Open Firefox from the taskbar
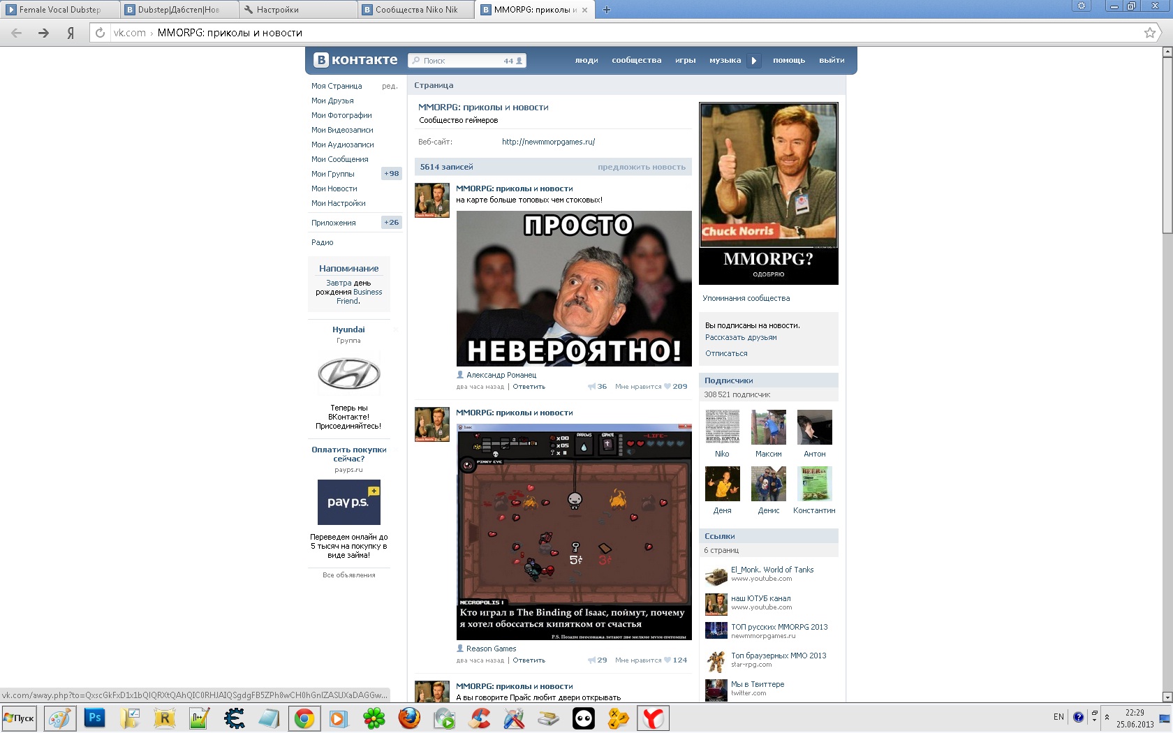 tap(409, 718)
